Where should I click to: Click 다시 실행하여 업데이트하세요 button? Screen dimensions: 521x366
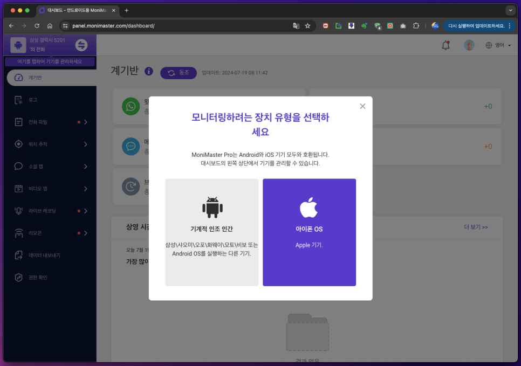[479, 26]
